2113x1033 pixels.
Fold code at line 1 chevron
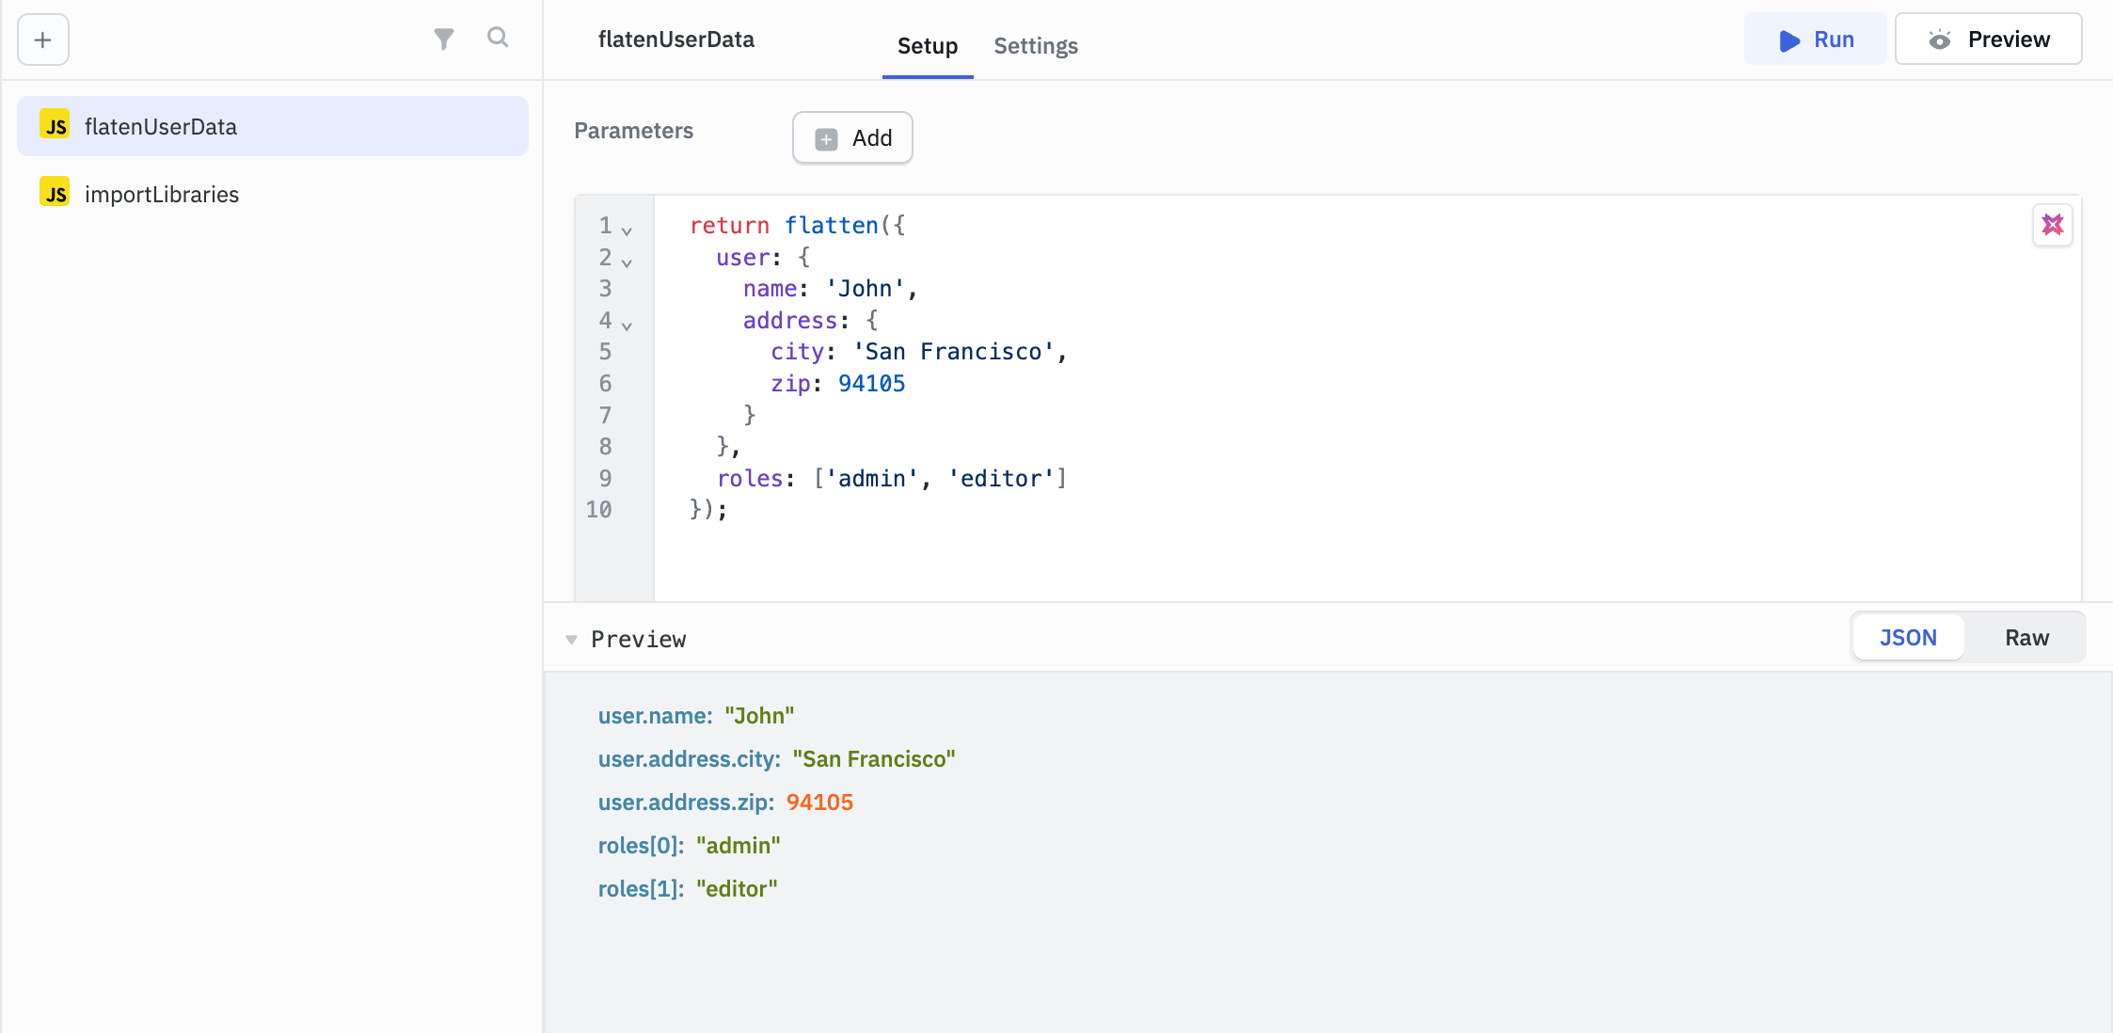[627, 230]
